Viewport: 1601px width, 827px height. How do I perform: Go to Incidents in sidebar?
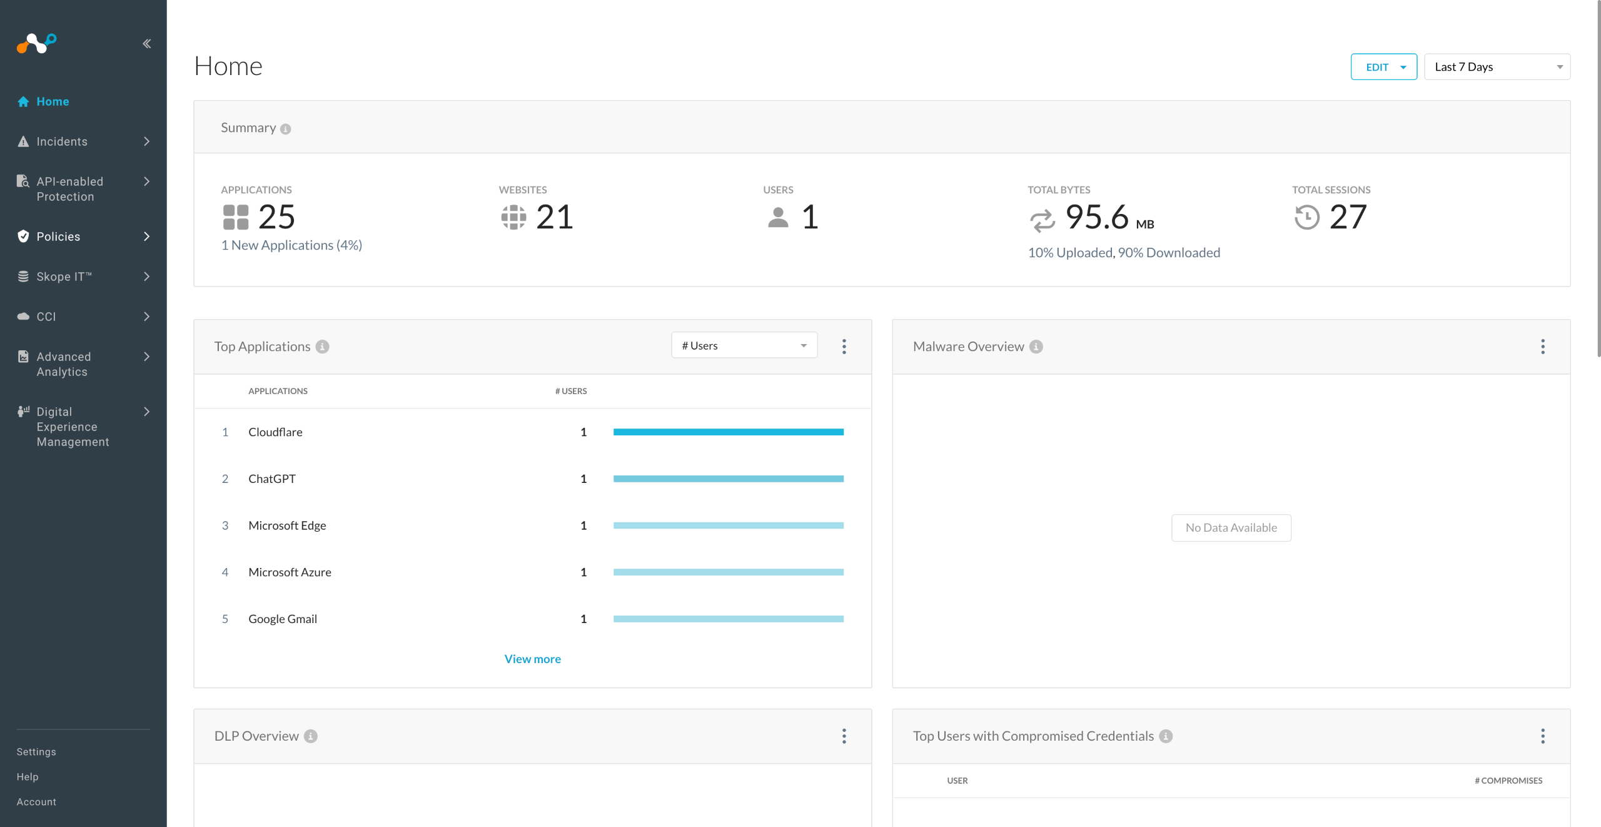[62, 141]
